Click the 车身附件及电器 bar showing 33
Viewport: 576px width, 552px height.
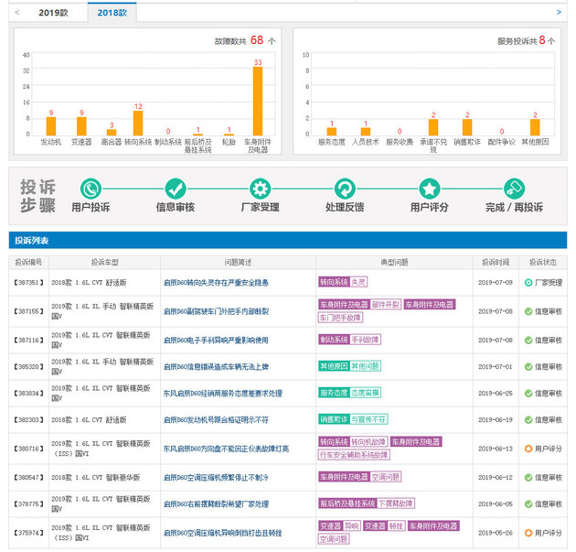click(x=258, y=102)
